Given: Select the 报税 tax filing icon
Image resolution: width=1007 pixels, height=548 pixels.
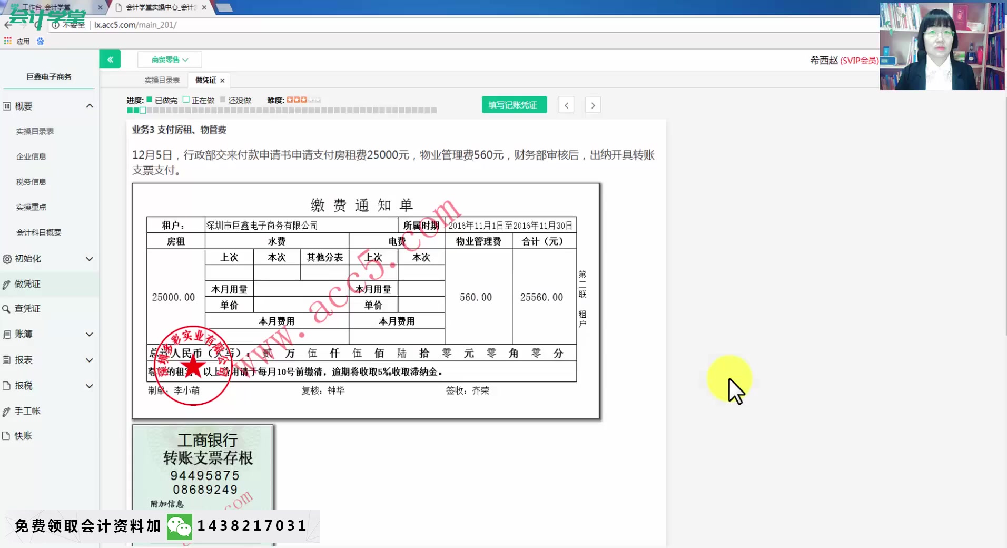Looking at the screenshot, I should [6, 385].
